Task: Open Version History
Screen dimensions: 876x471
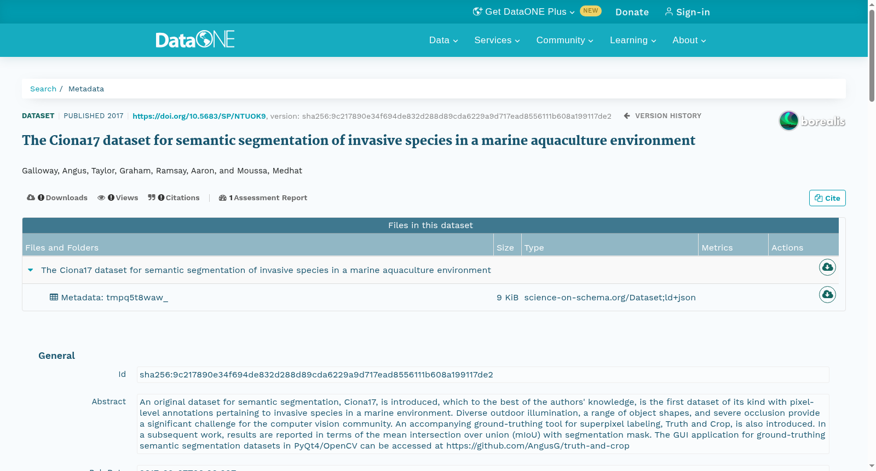Action: [662, 116]
